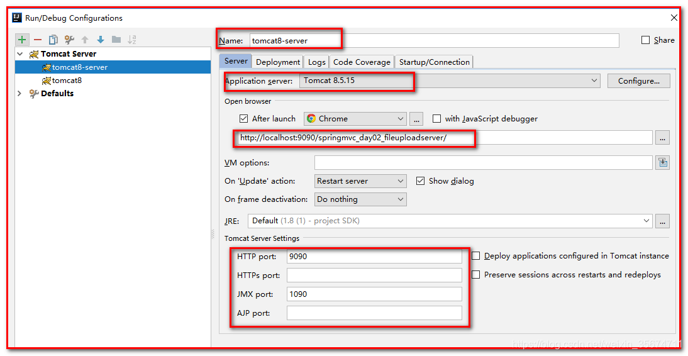Click the Tomcat Server Settings section label

click(x=262, y=238)
